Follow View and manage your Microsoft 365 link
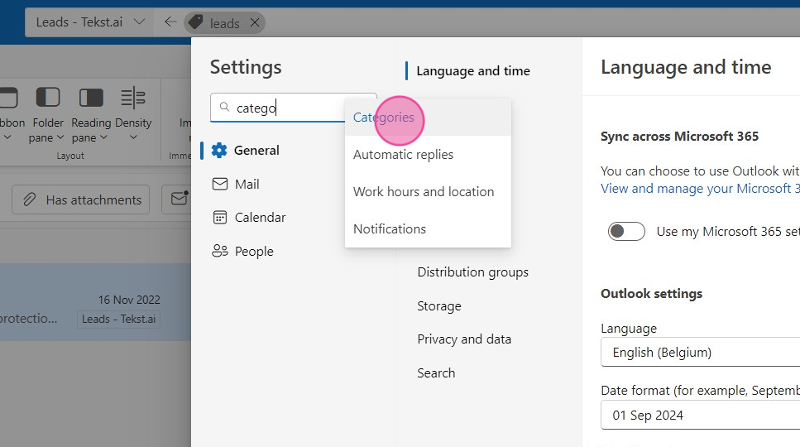Screen dimensions: 800x447 tap(700, 188)
